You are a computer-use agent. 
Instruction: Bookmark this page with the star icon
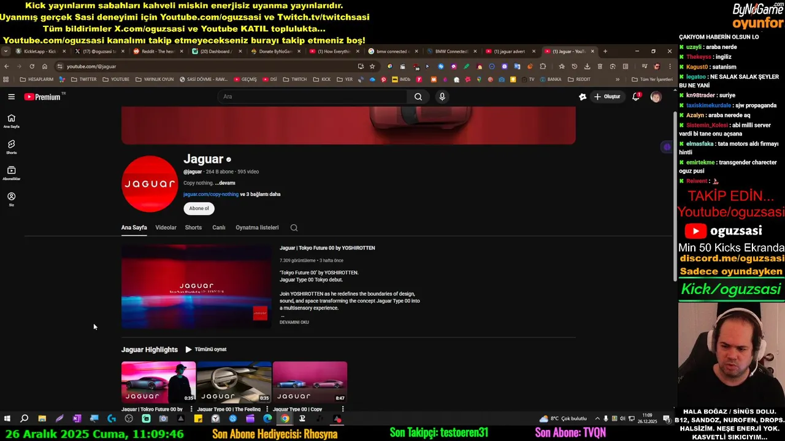click(x=372, y=66)
